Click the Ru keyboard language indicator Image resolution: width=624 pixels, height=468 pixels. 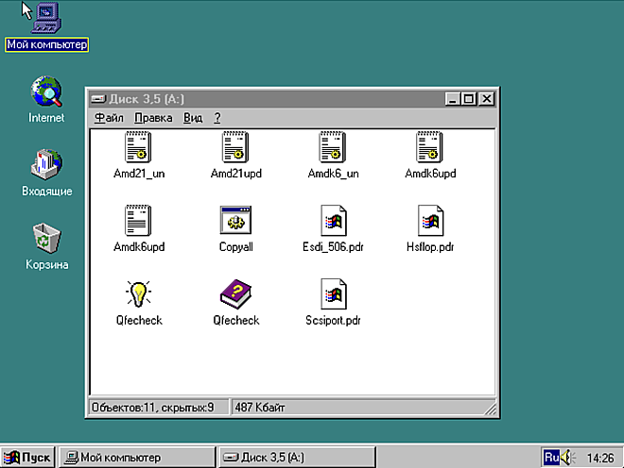tap(551, 458)
